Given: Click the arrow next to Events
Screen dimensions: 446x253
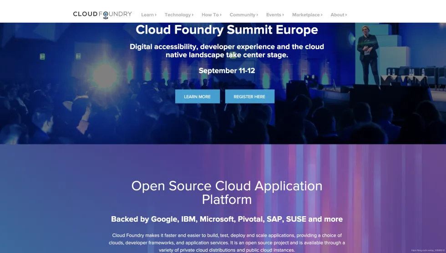Looking at the screenshot, I should tap(283, 15).
